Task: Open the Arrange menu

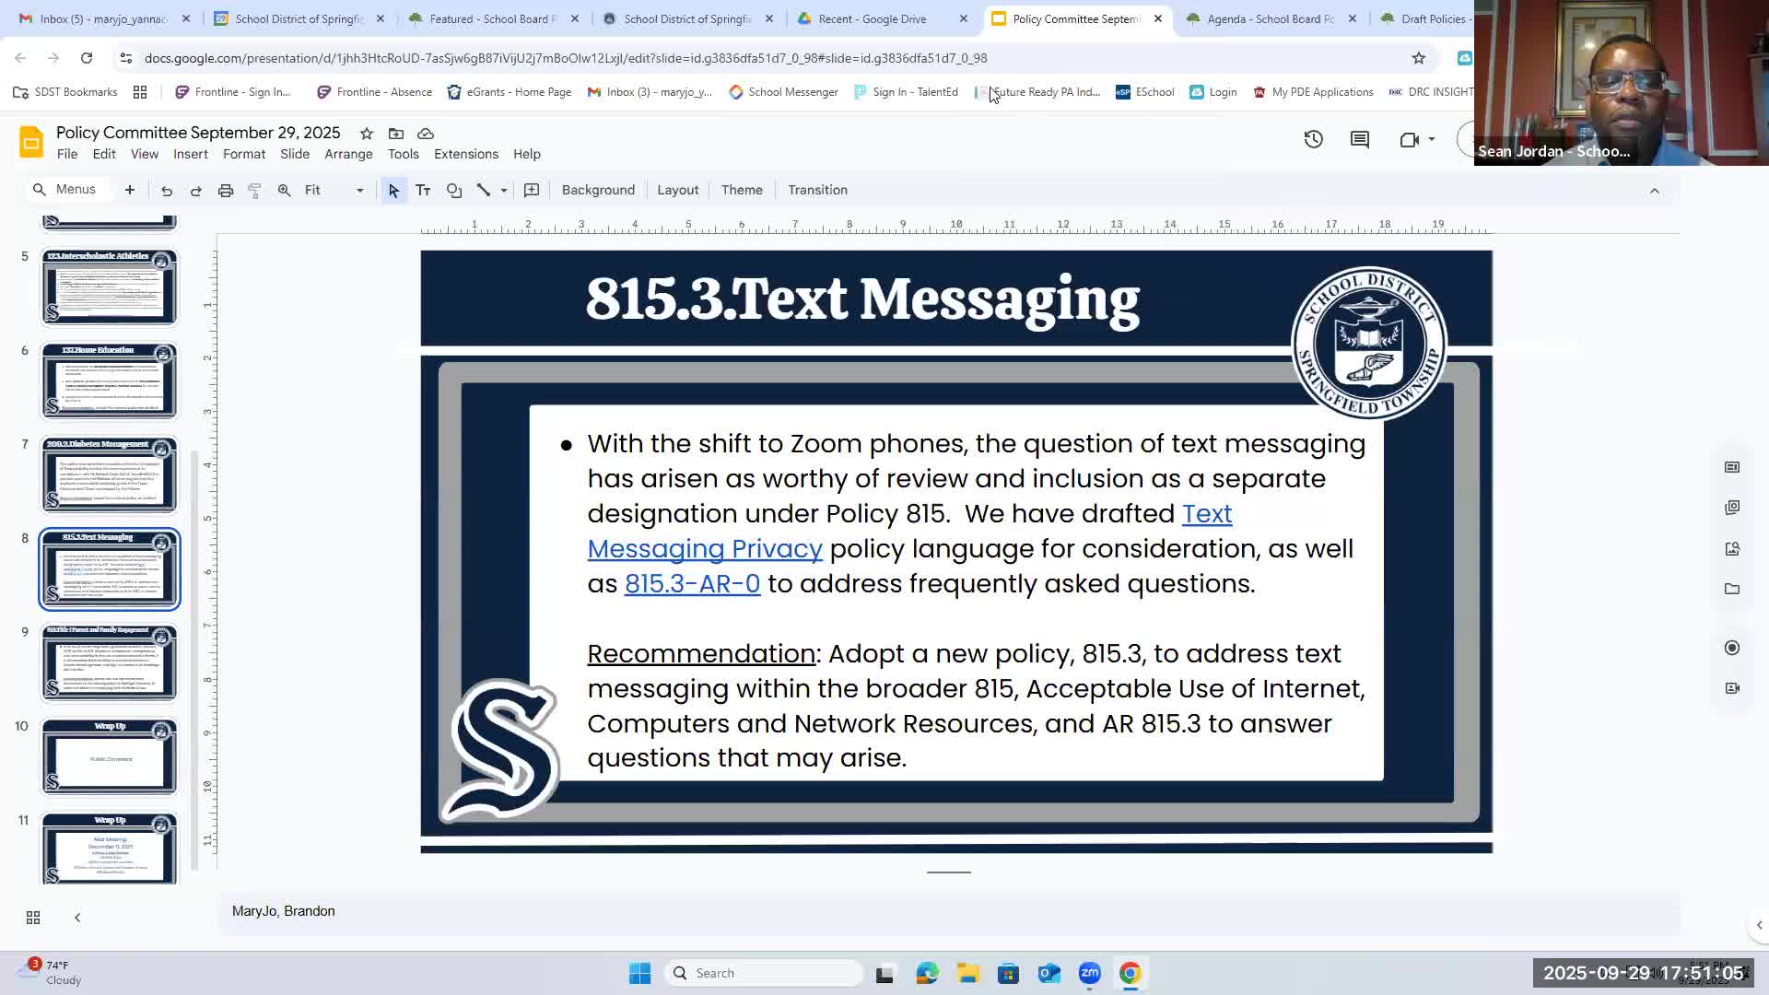Action: pyautogui.click(x=348, y=154)
